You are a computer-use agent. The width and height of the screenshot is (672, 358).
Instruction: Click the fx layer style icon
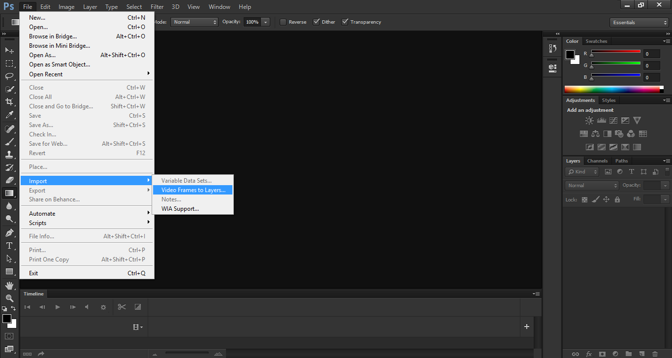589,354
